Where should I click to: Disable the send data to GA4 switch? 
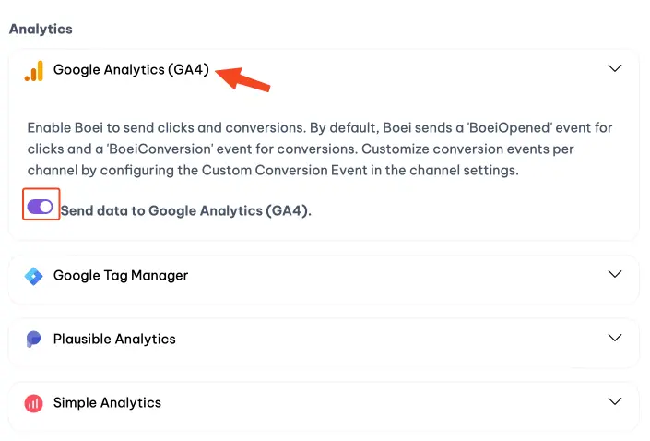click(x=41, y=207)
